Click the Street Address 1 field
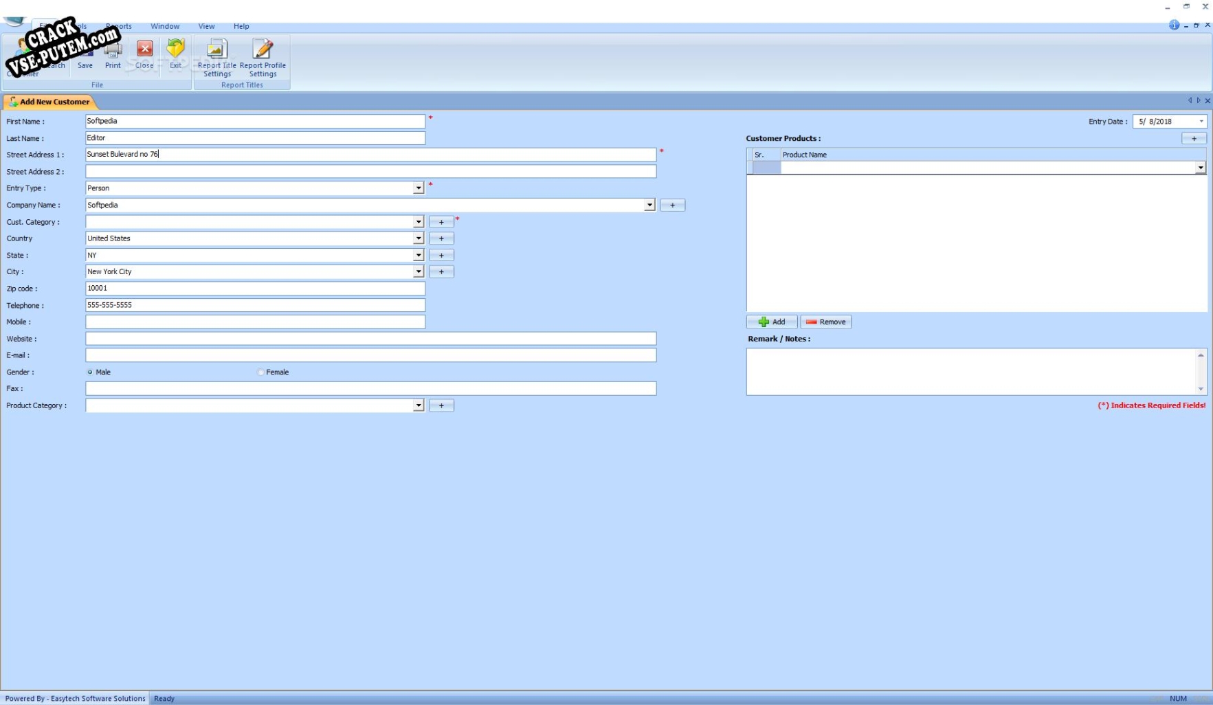1213x705 pixels. click(x=370, y=155)
